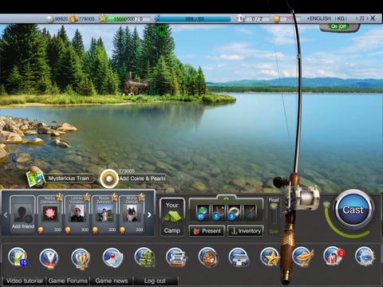The image size is (383, 287).
Task: Click the green experience progress bar
Action: pos(128,19)
